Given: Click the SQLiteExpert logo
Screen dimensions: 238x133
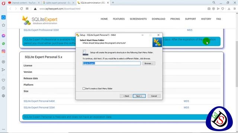Looking at the screenshot, I should pos(40,20).
